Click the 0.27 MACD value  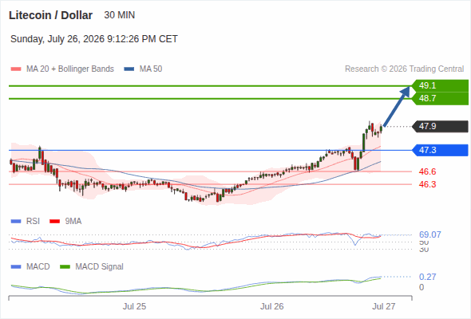tap(427, 277)
